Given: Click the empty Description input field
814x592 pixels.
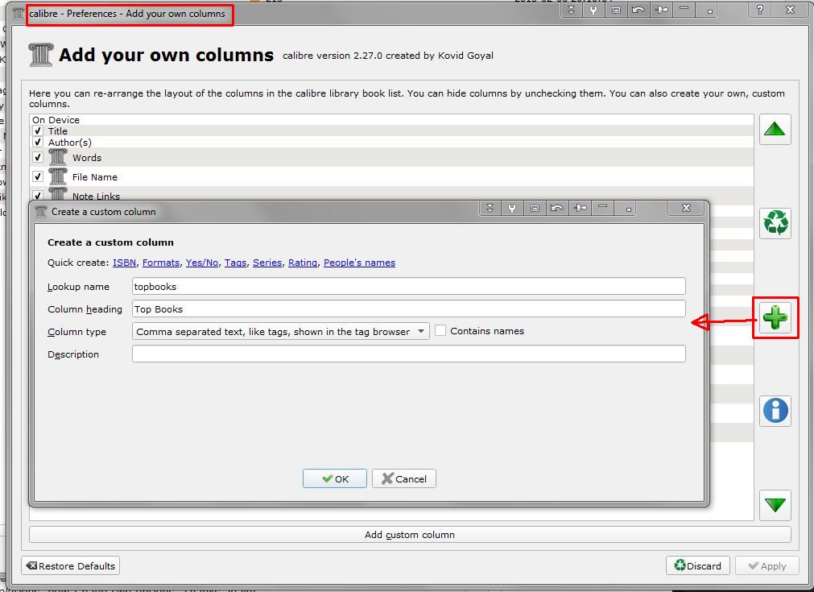Looking at the screenshot, I should [x=408, y=354].
